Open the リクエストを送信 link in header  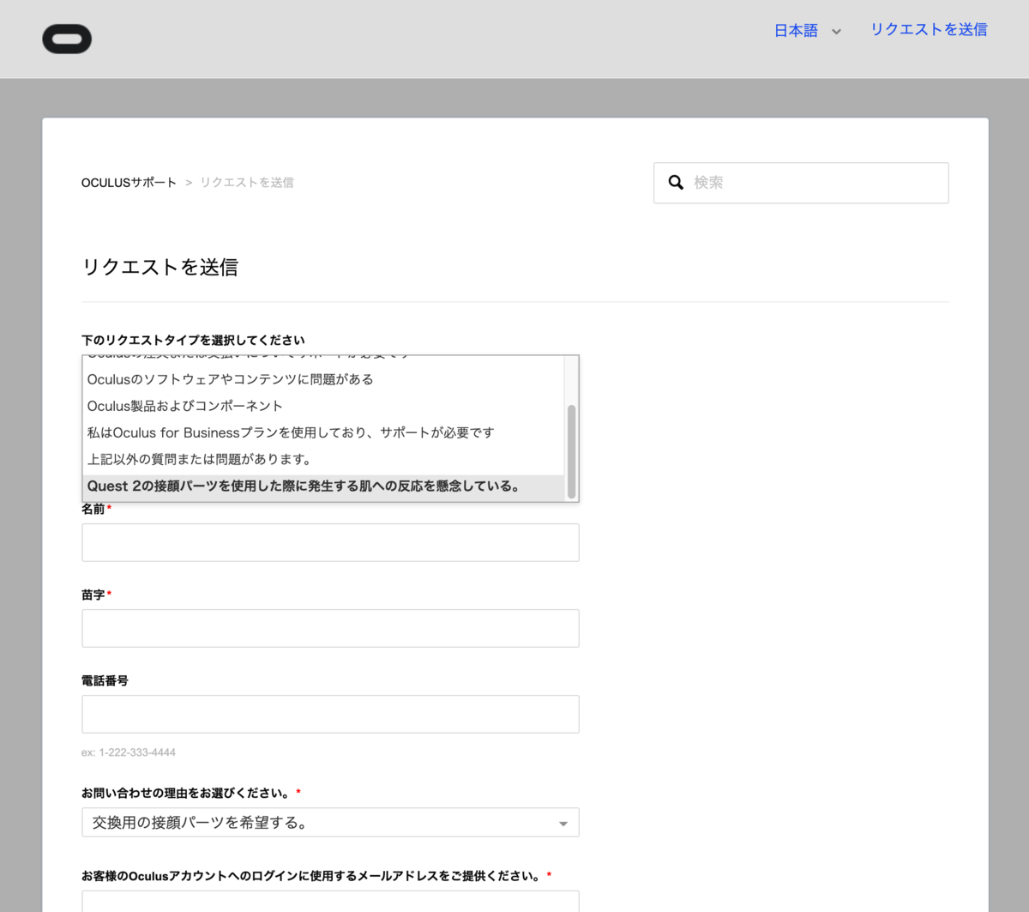click(929, 30)
